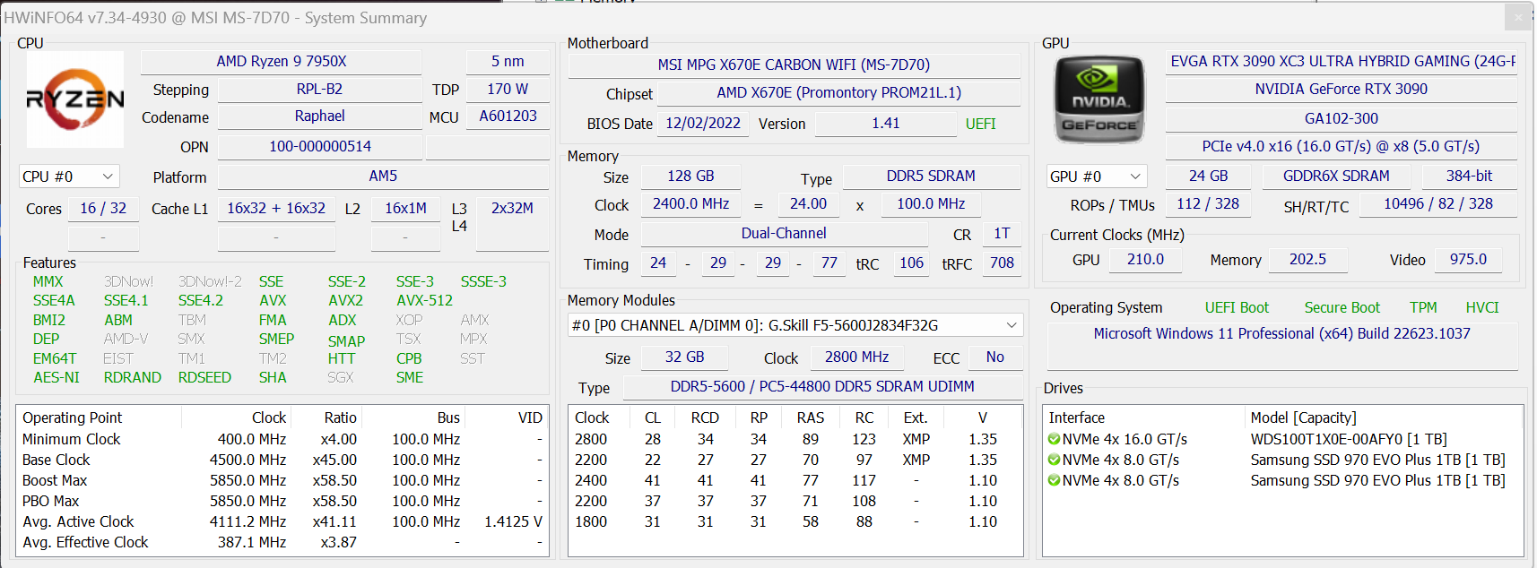Click the AMD Ryzen 9 7950X name field
Image resolution: width=1537 pixels, height=568 pixels.
[x=282, y=62]
